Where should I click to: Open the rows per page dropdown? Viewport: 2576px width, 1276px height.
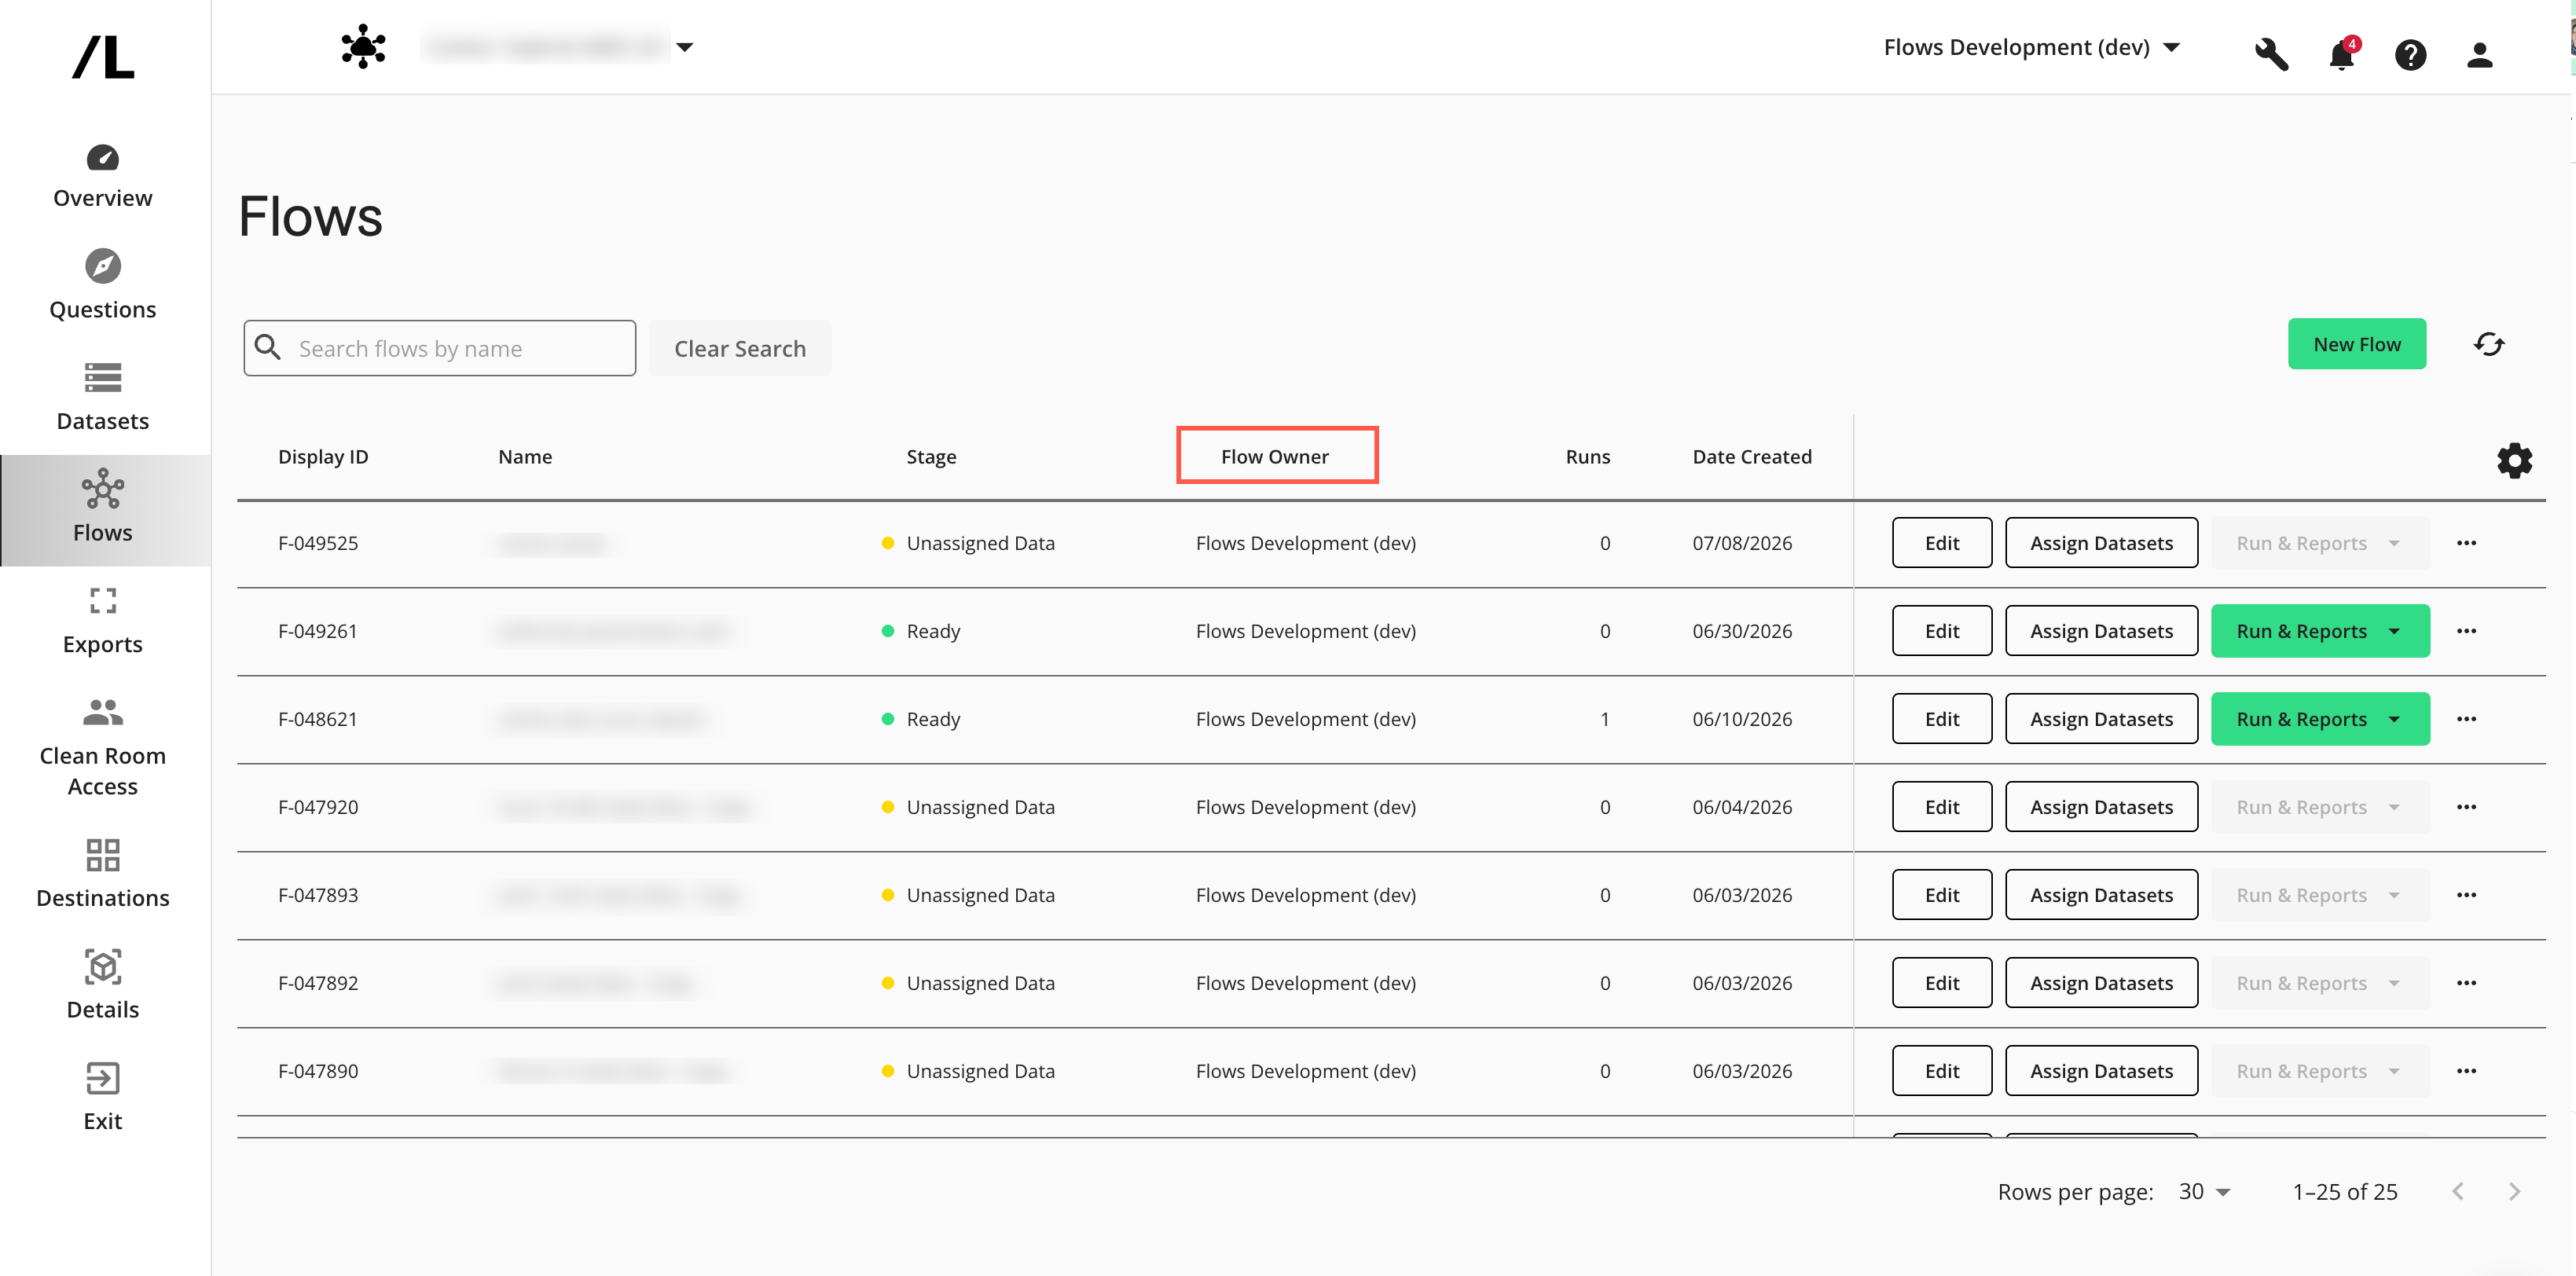tap(2205, 1191)
